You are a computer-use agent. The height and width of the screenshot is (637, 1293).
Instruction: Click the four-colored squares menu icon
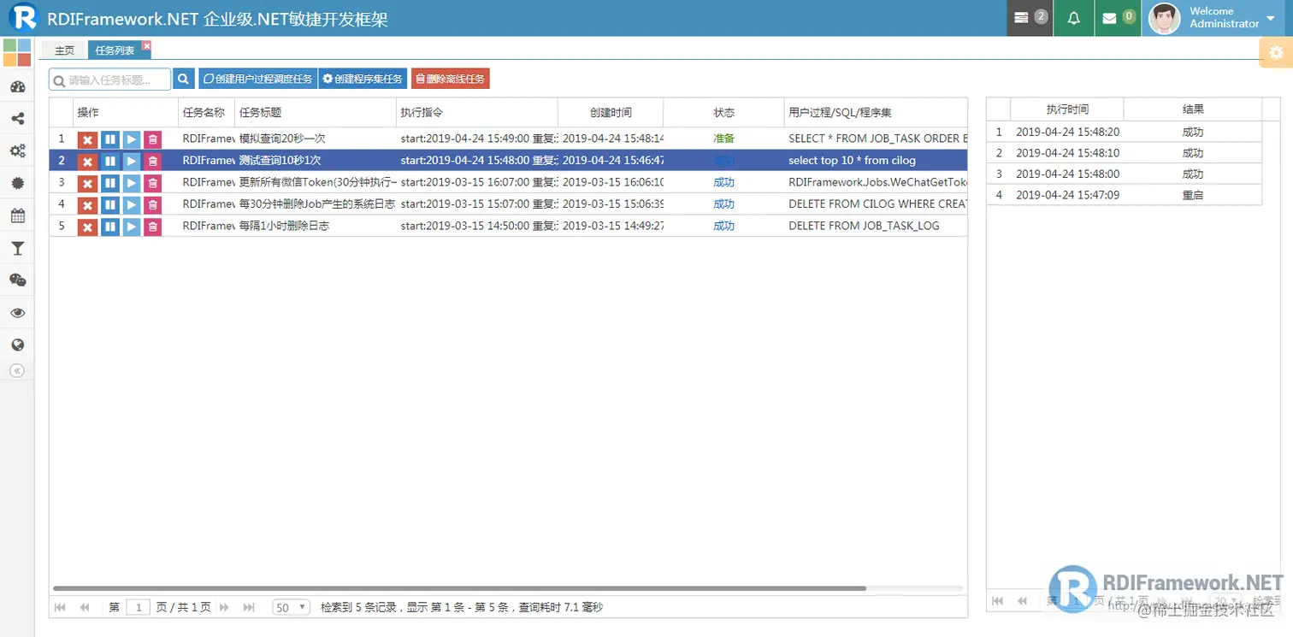[x=17, y=52]
